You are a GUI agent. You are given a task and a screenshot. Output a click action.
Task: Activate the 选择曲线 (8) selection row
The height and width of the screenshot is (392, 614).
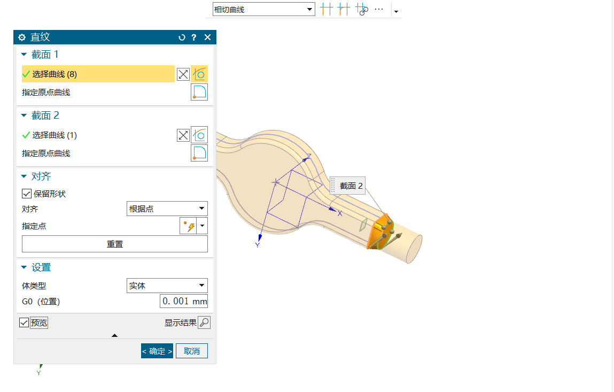(x=98, y=74)
